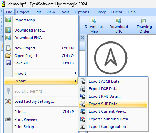
Task: Click the north arrow compass on the map
Action: point(111,58)
